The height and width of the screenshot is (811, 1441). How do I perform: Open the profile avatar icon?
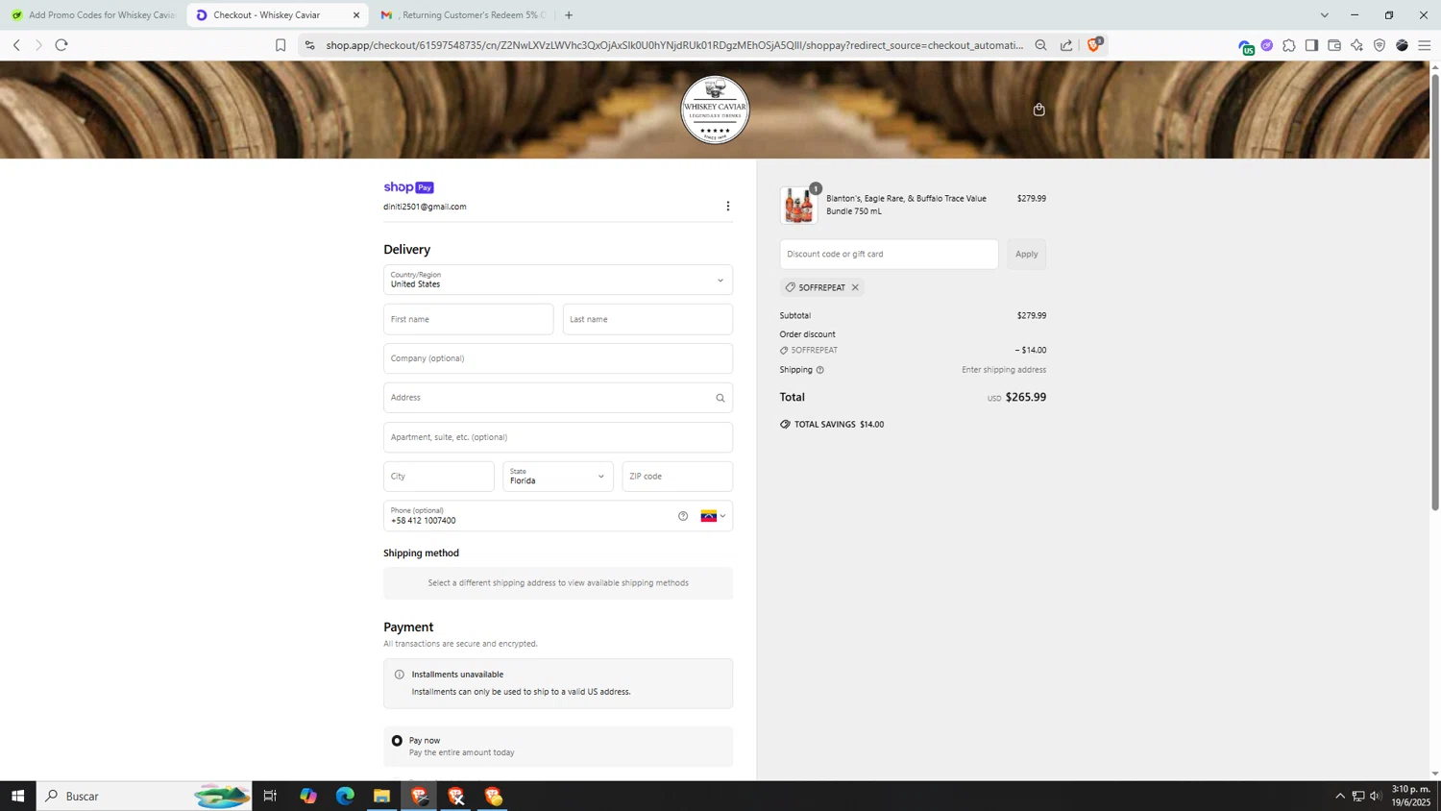[1402, 45]
